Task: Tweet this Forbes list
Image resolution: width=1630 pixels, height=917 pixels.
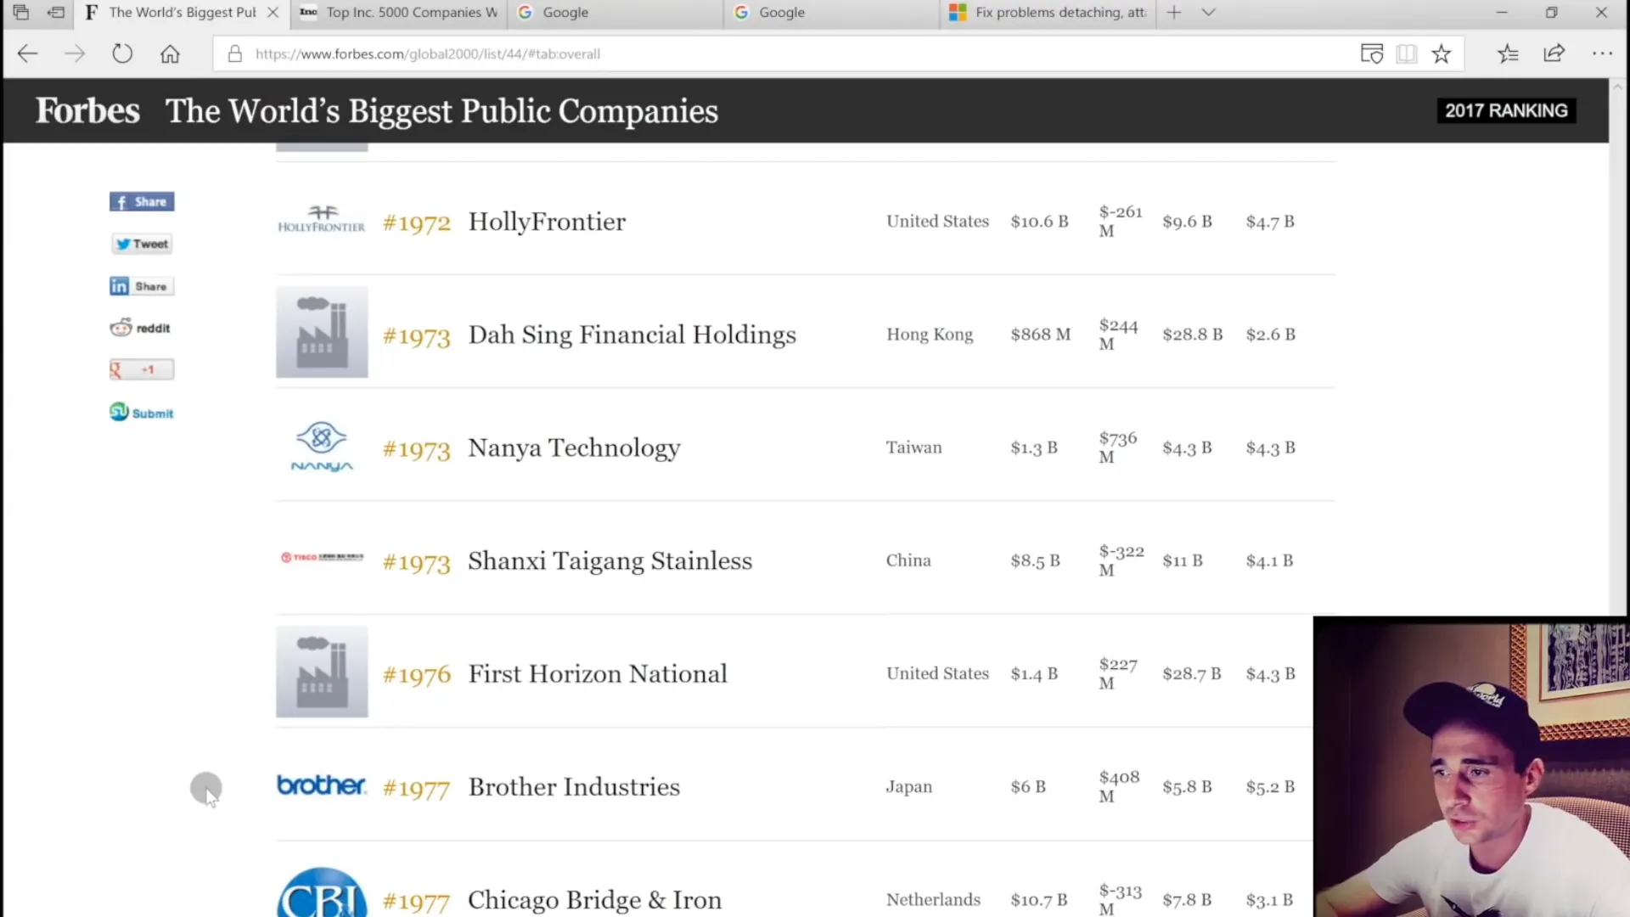Action: (x=142, y=244)
